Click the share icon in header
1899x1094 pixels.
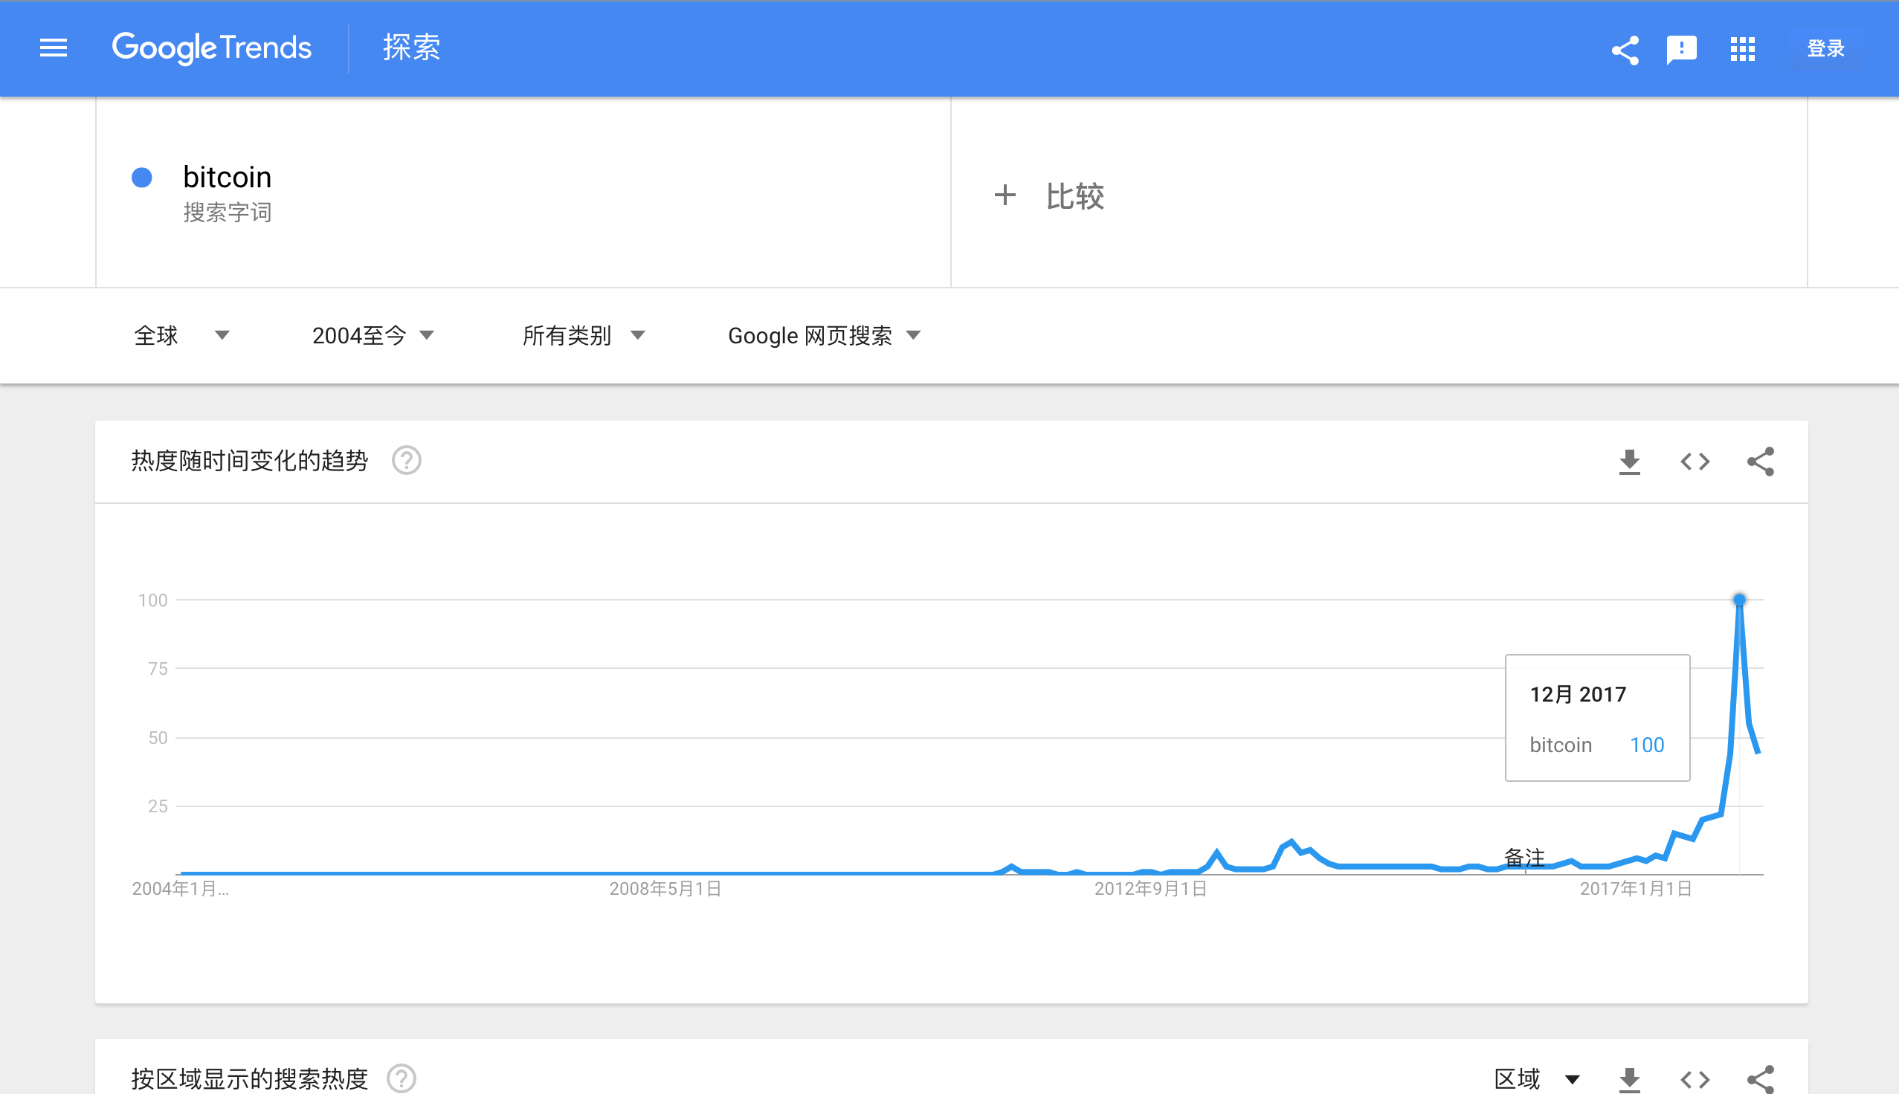1625,51
